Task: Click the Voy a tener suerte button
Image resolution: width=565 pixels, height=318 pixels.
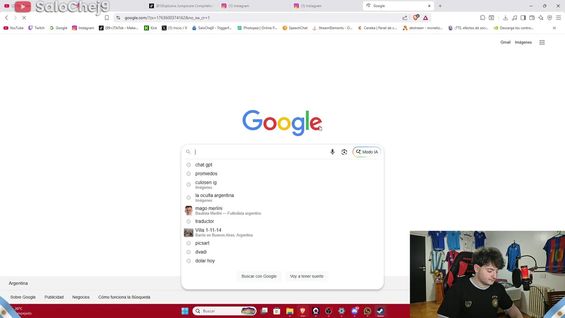Action: coord(307,276)
